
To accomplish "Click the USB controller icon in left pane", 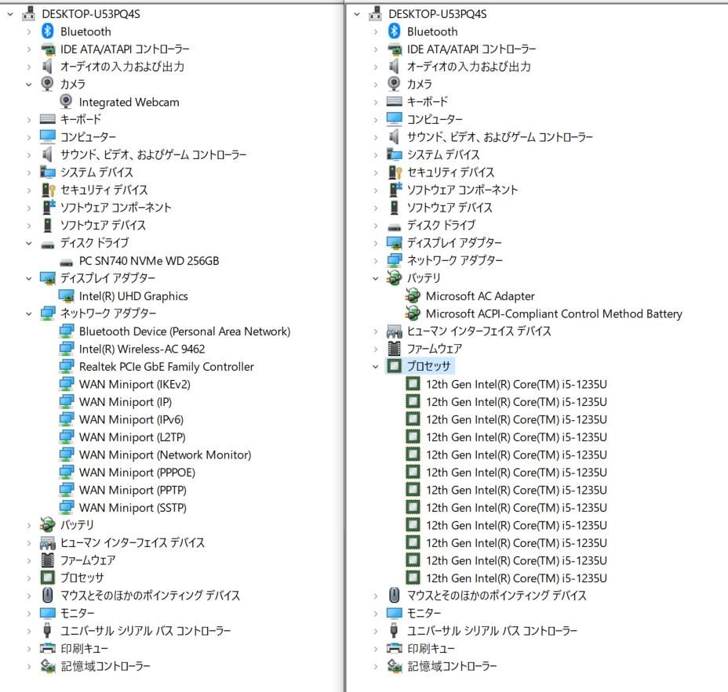I will tap(47, 630).
